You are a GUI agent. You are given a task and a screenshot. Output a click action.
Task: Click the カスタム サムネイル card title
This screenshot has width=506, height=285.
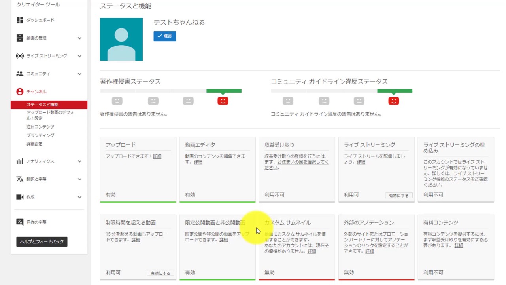point(287,222)
